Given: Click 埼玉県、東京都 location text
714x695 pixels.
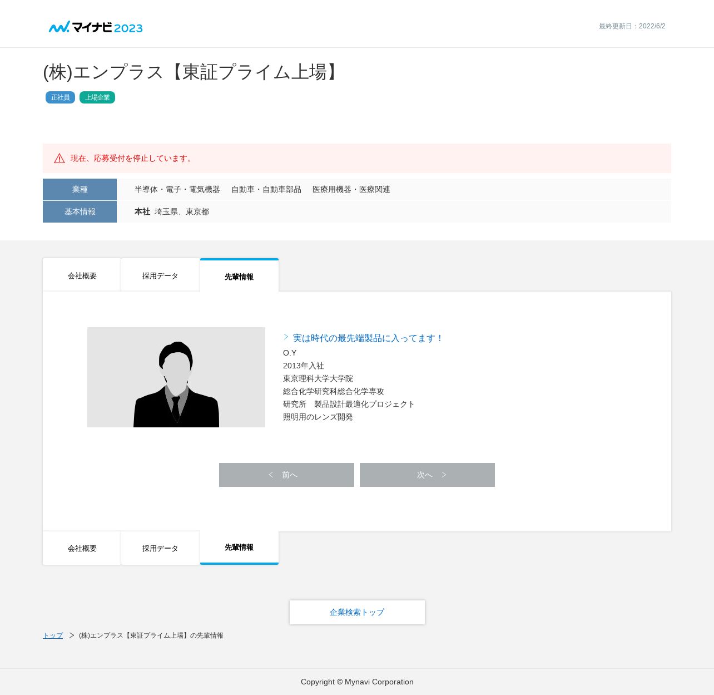Looking at the screenshot, I should click(182, 212).
